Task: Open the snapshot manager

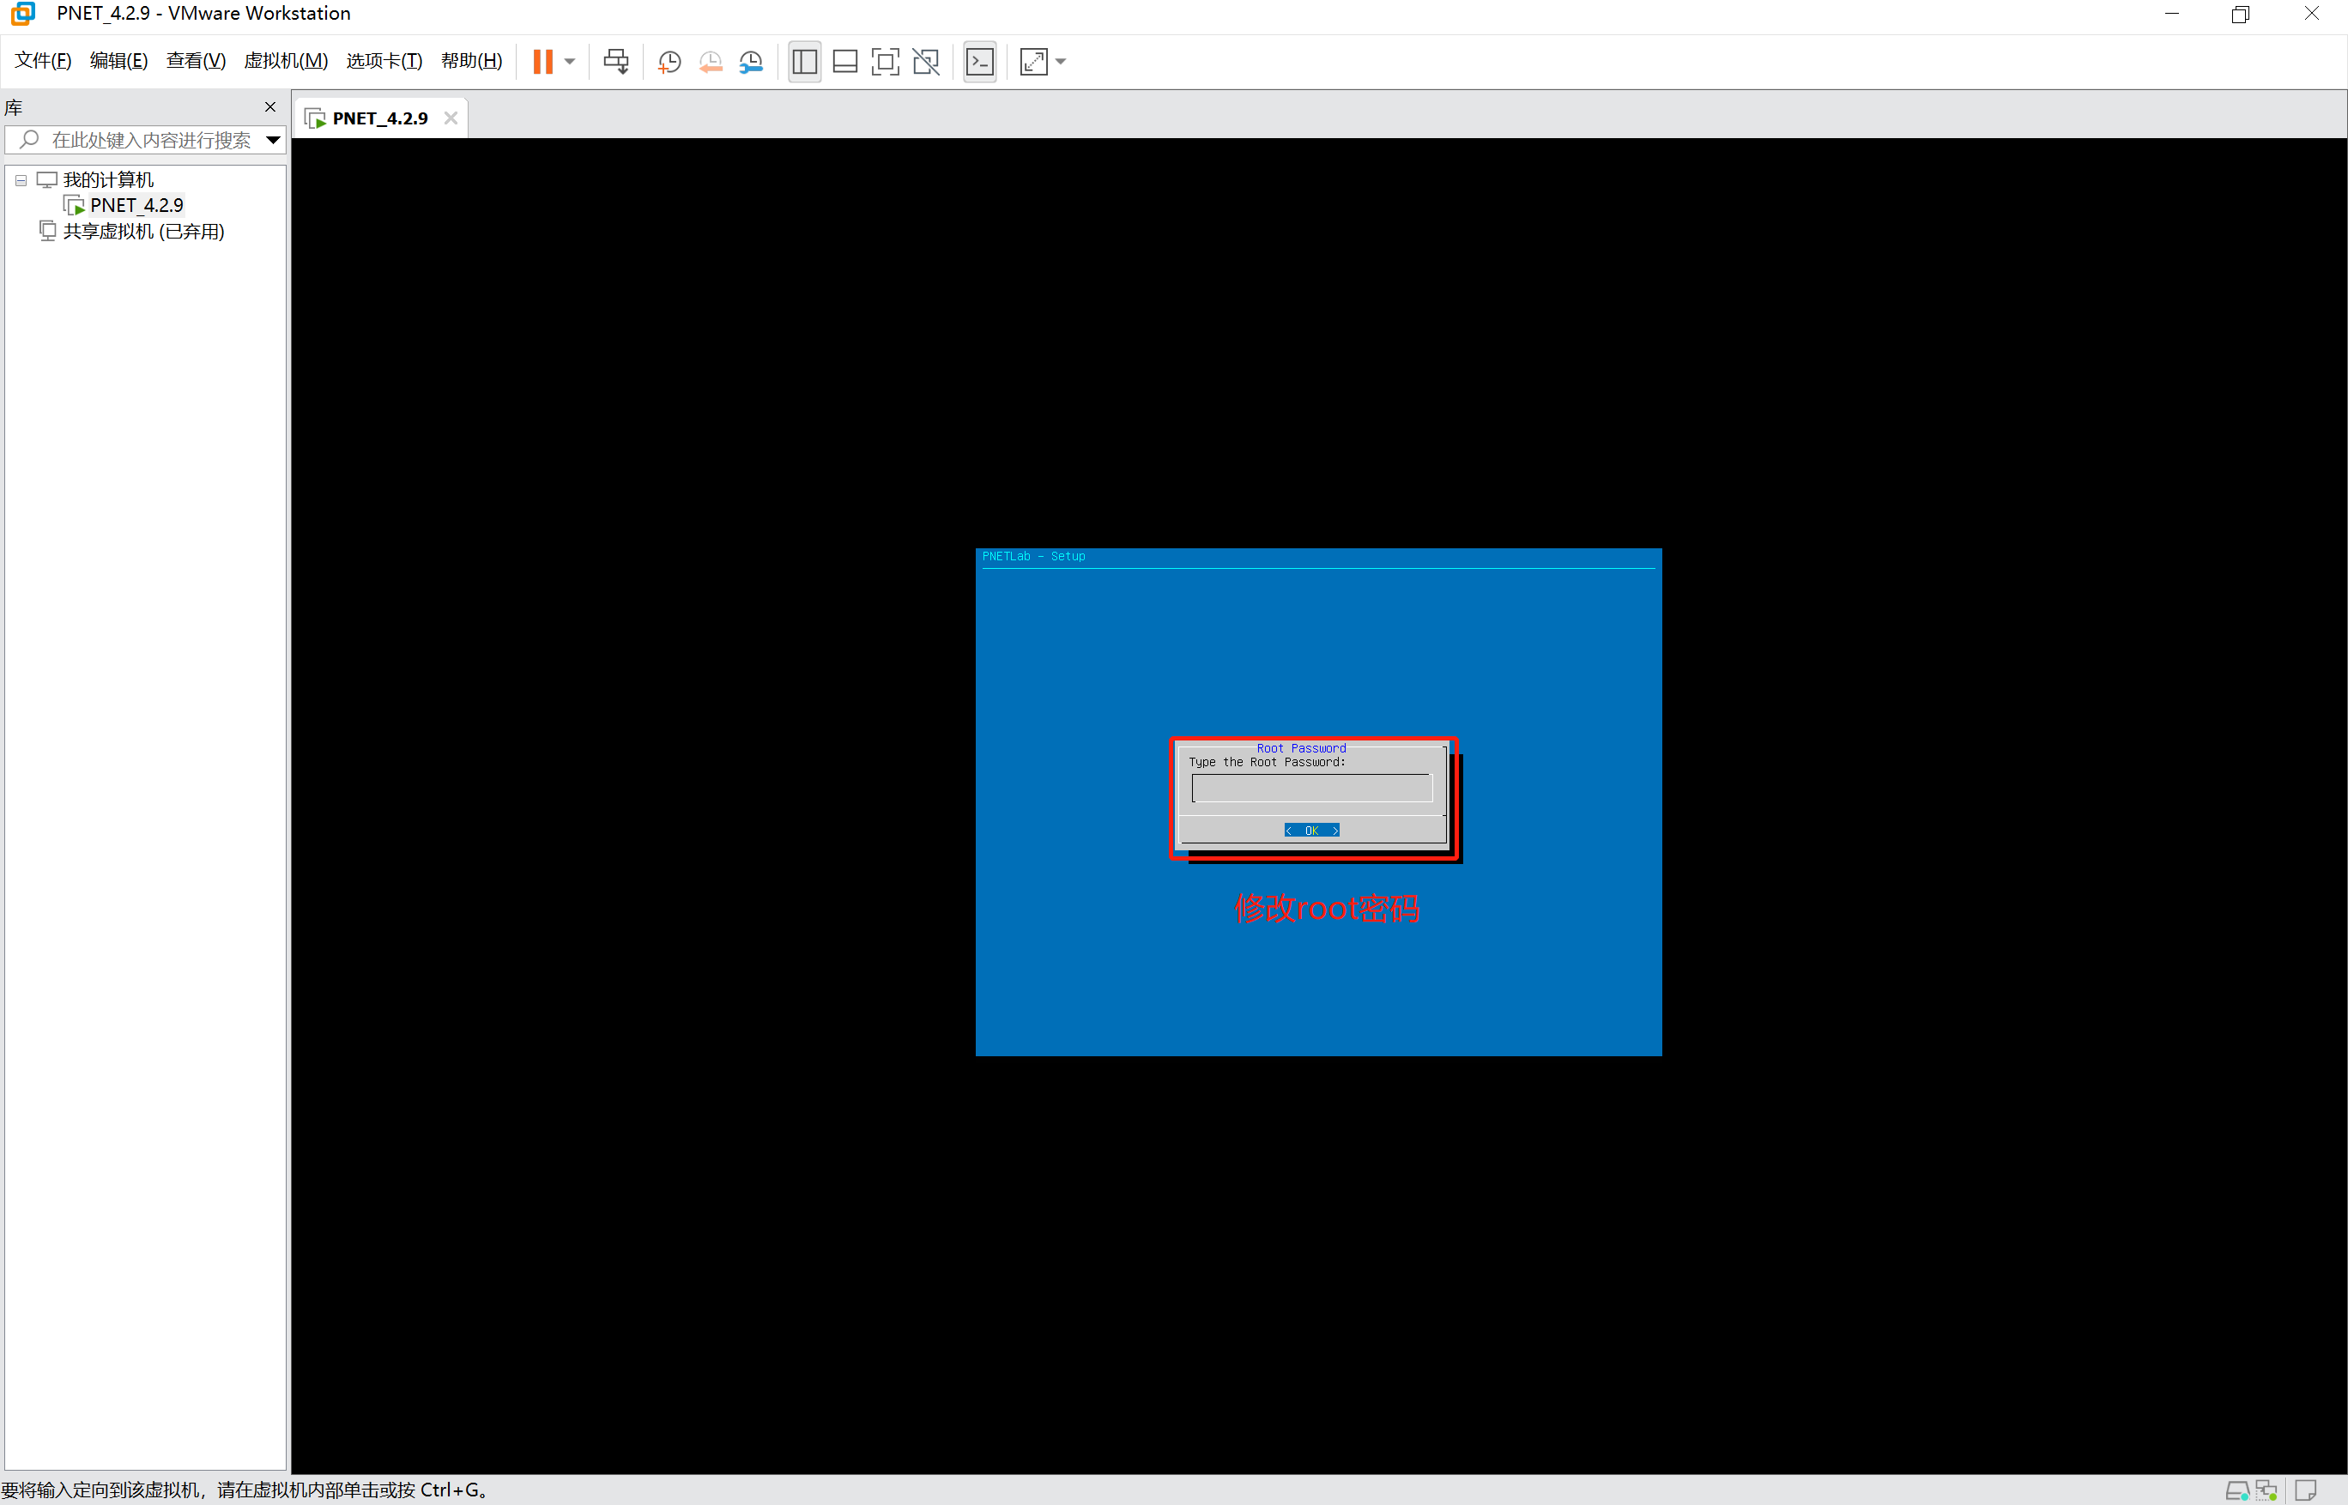Action: click(751, 62)
